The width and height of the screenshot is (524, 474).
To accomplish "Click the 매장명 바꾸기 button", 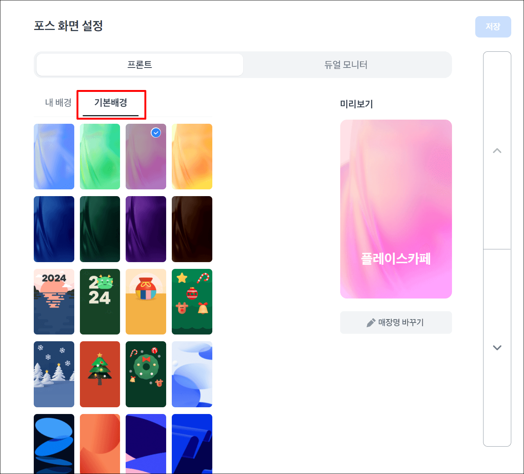I will pos(396,322).
